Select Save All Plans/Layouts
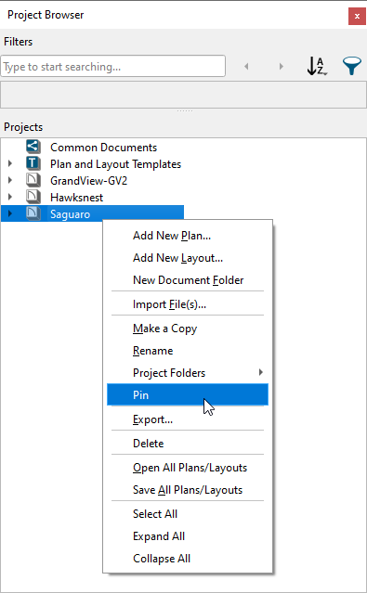This screenshot has width=367, height=593. pos(188,490)
